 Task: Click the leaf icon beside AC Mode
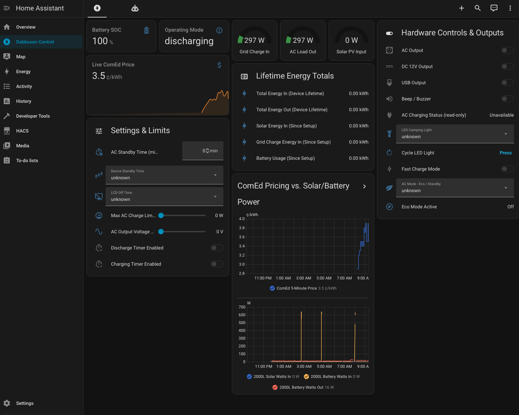click(x=389, y=188)
